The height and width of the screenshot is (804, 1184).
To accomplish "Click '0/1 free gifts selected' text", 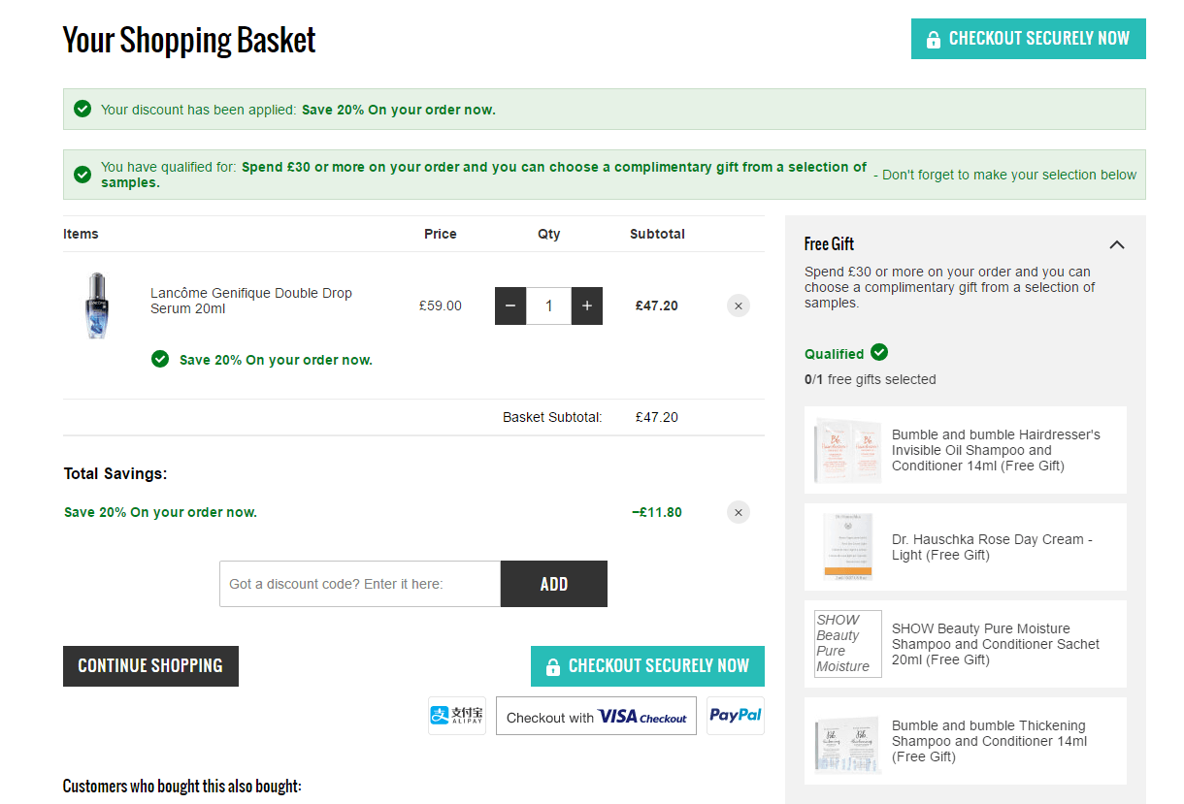I will (871, 379).
